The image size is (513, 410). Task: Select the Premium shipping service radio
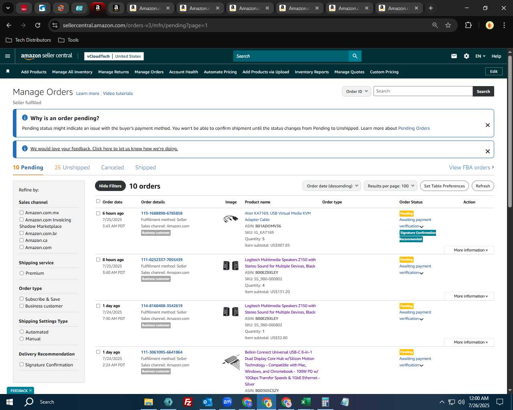coord(22,273)
